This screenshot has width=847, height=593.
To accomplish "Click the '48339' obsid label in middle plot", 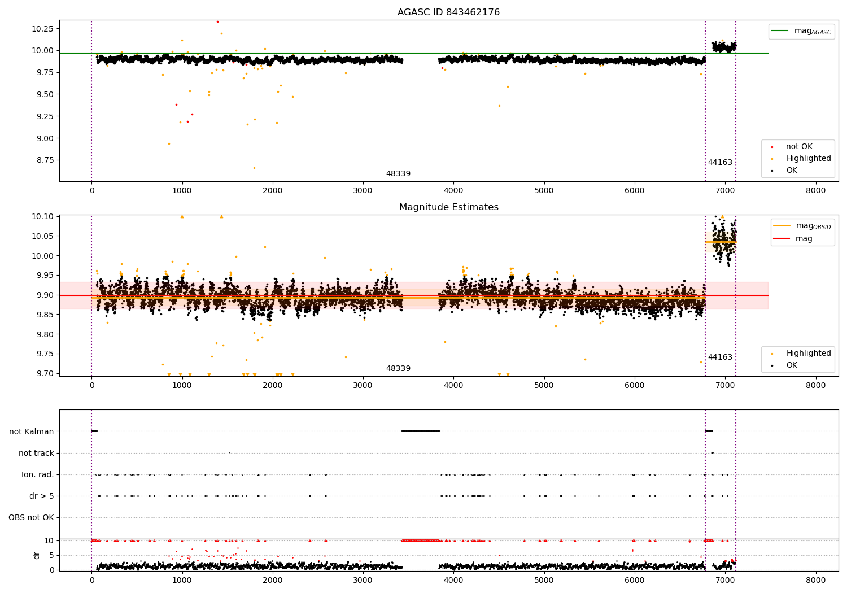I will [x=398, y=369].
